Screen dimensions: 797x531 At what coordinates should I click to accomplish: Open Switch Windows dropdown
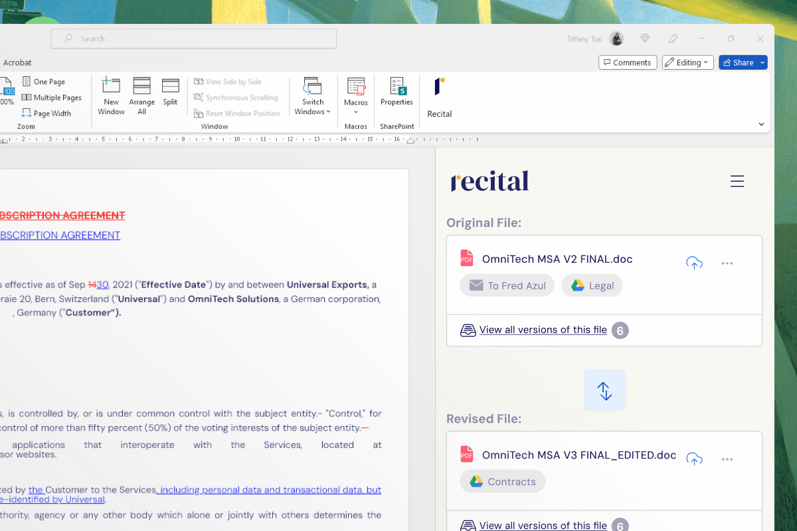pyautogui.click(x=313, y=96)
